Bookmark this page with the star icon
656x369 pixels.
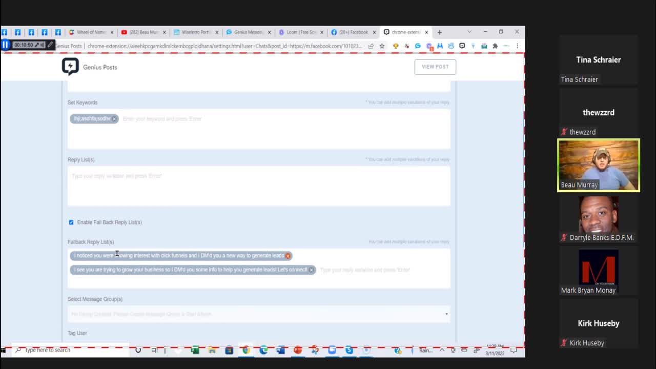[x=382, y=46]
